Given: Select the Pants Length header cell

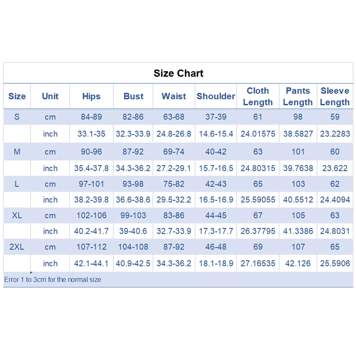Looking at the screenshot, I should pyautogui.click(x=298, y=96).
